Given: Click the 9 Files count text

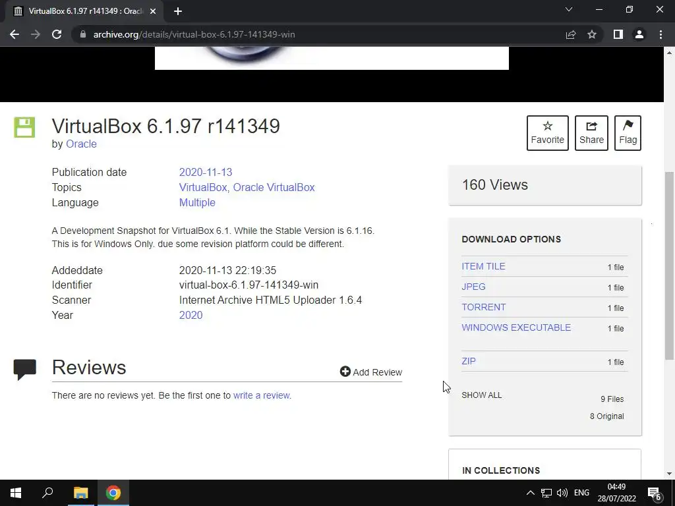Looking at the screenshot, I should pos(612,399).
